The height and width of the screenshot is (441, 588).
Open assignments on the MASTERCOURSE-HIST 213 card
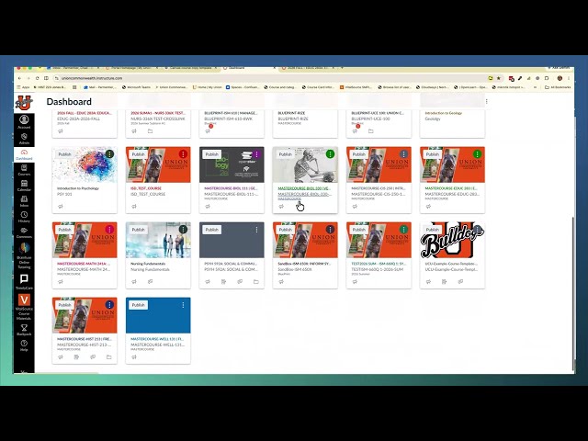coord(76,357)
